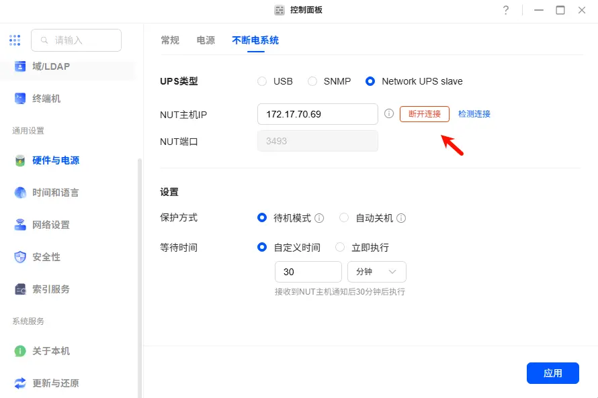Click the 应用 apply button
Viewport: 598px width, 398px height.
click(552, 373)
